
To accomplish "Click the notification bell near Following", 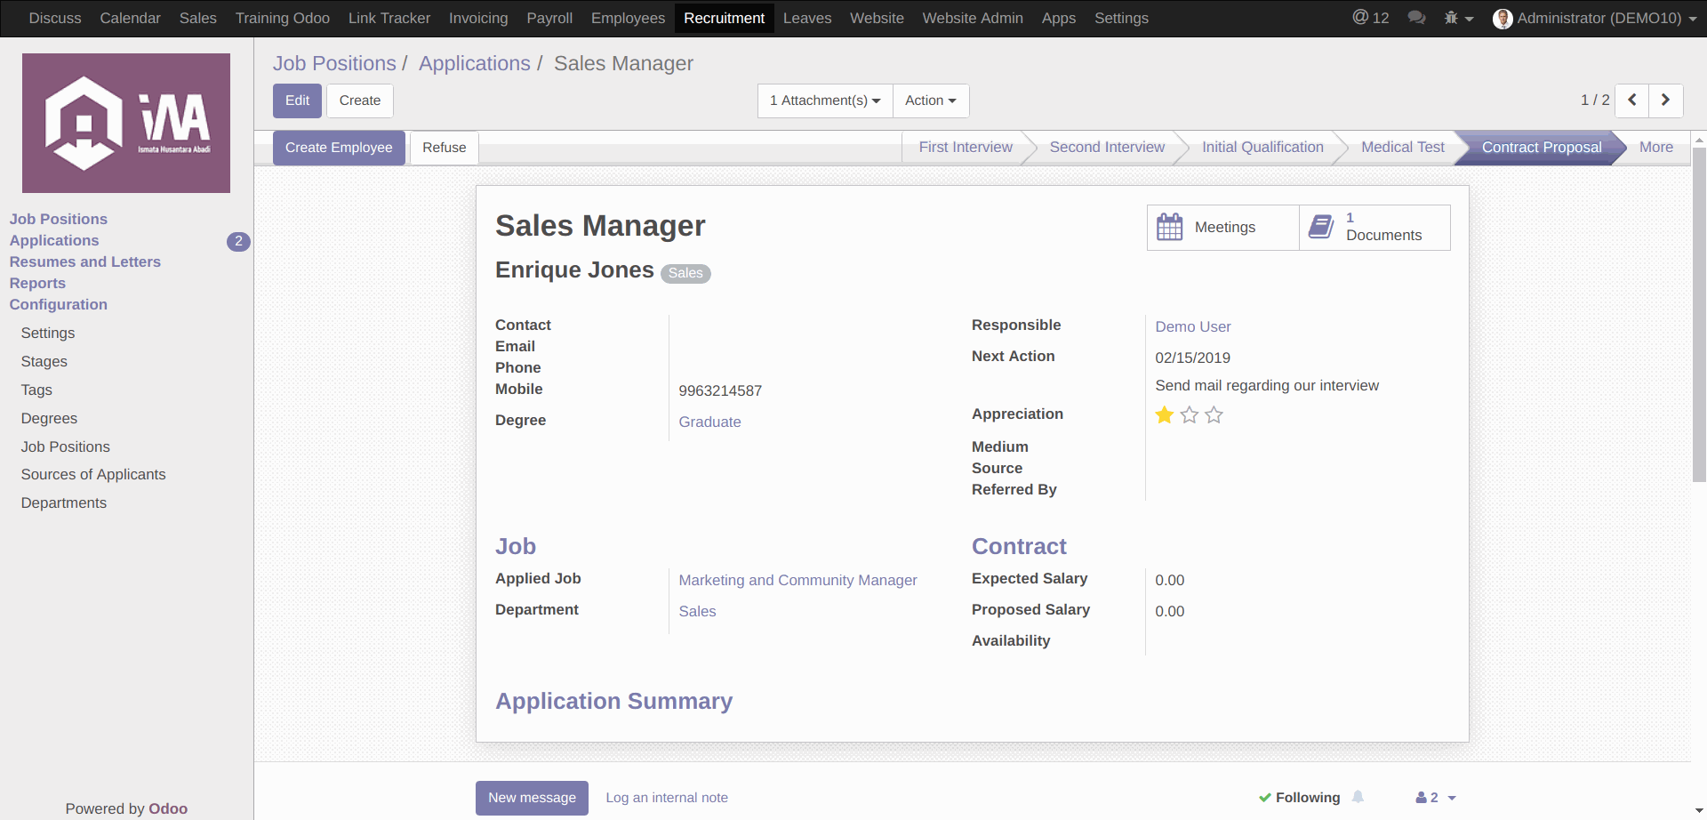I will coord(1358,797).
